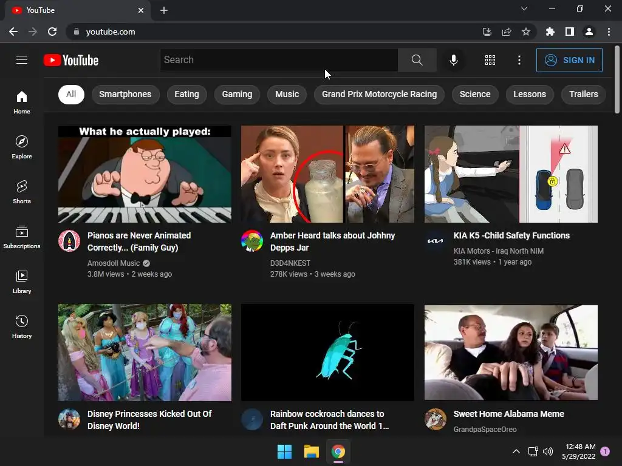
Task: Open KIA K5 -Child Safety Functions title
Action: tap(511, 235)
